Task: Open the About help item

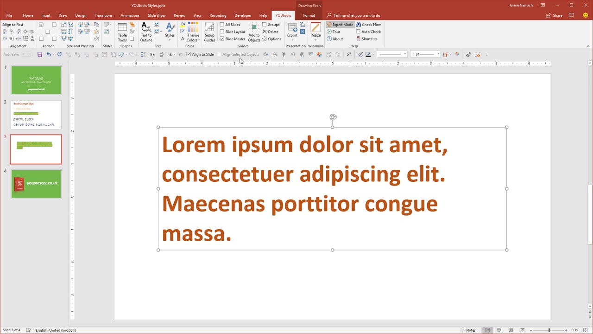Action: (334, 39)
